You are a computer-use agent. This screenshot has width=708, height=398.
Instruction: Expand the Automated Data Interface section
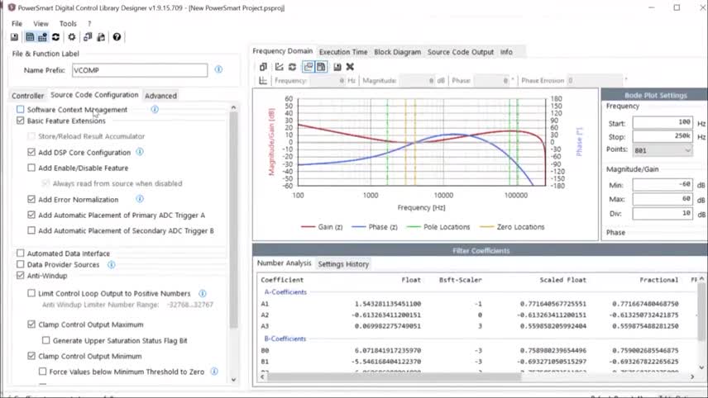point(21,253)
